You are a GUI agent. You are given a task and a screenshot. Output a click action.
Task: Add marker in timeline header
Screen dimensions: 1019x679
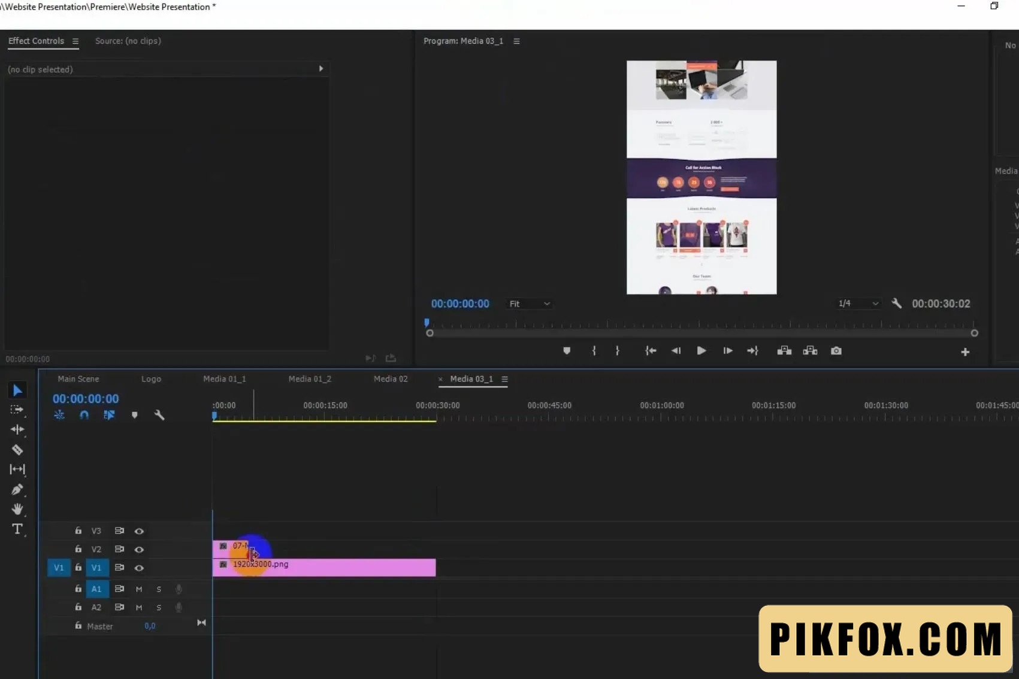tap(134, 415)
